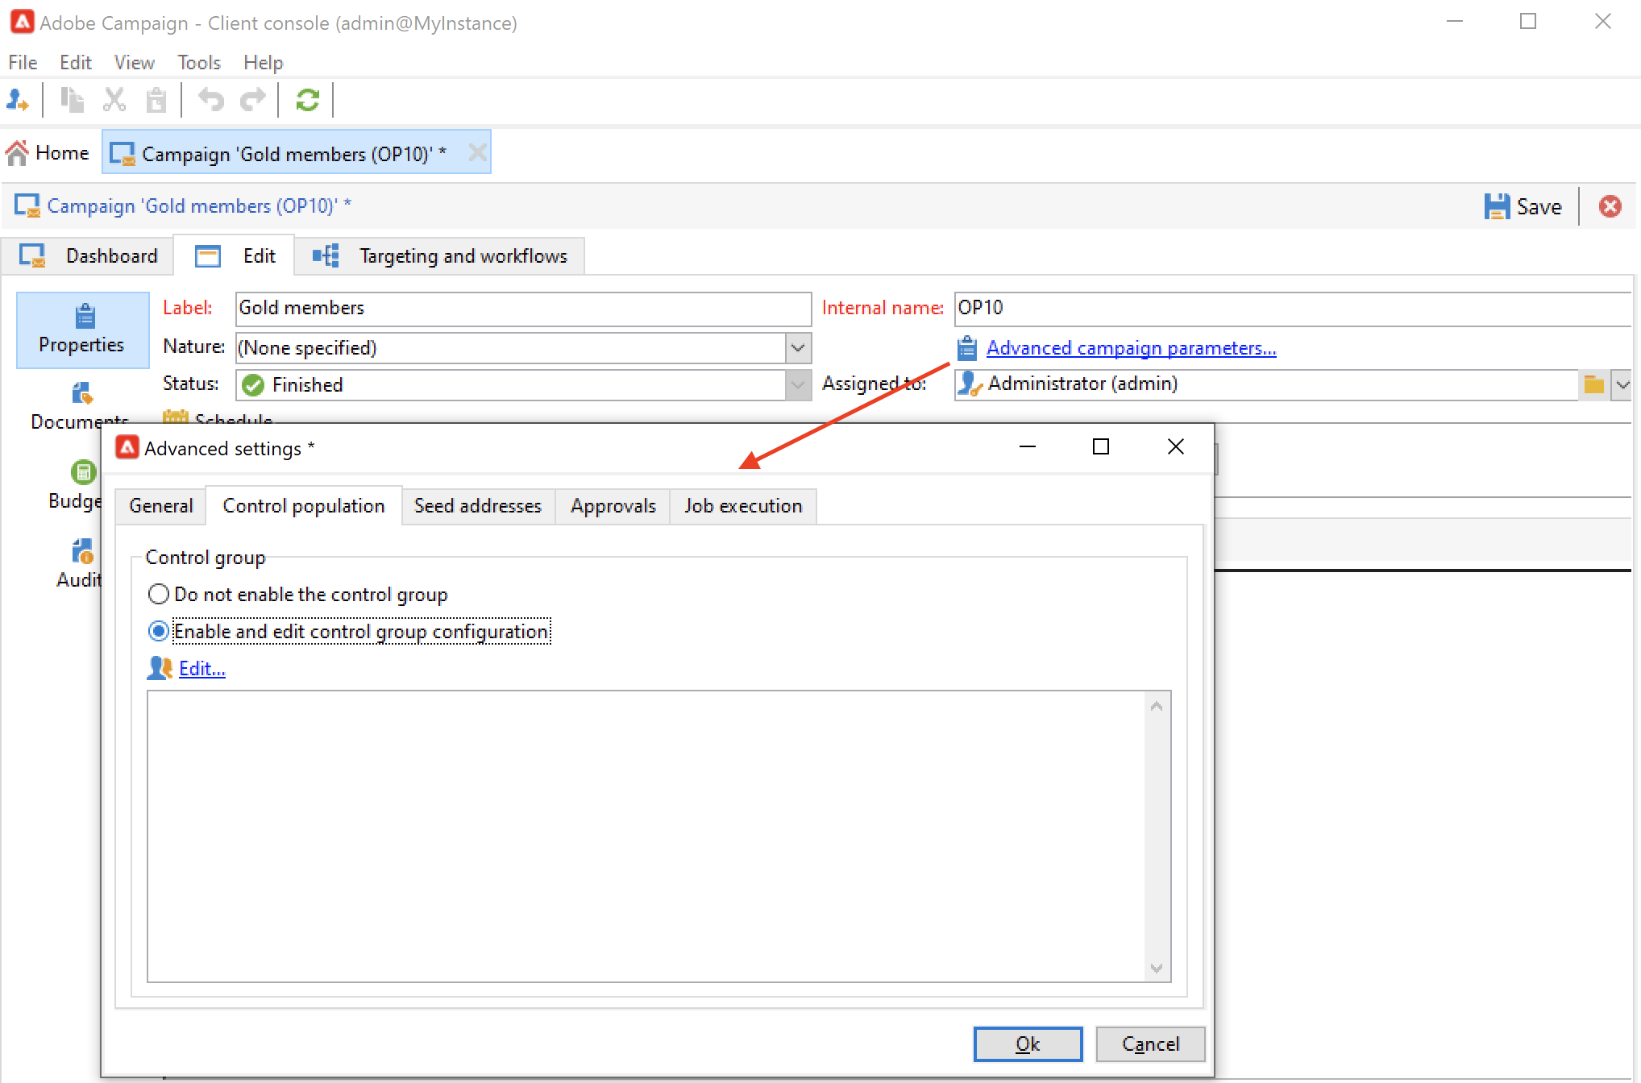Click the Edit... control group link

pos(201,669)
